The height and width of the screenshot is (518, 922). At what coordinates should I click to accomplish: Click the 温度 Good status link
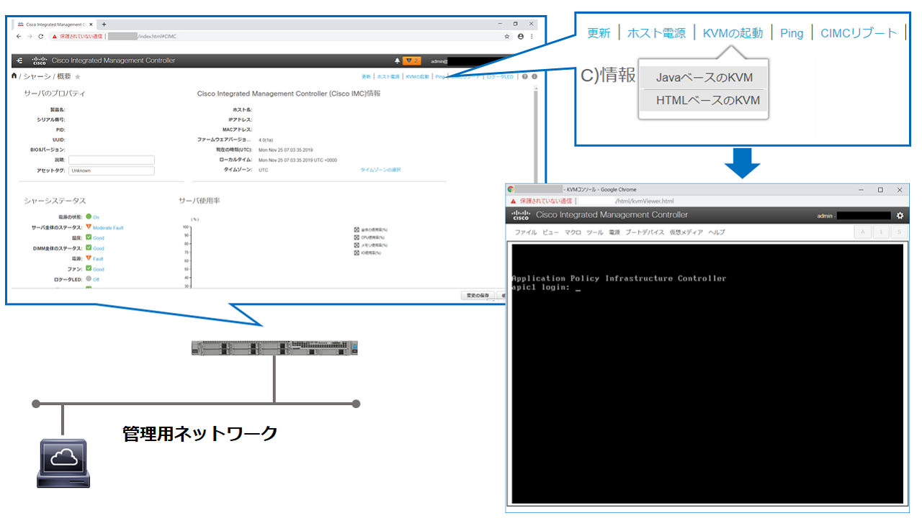[99, 237]
